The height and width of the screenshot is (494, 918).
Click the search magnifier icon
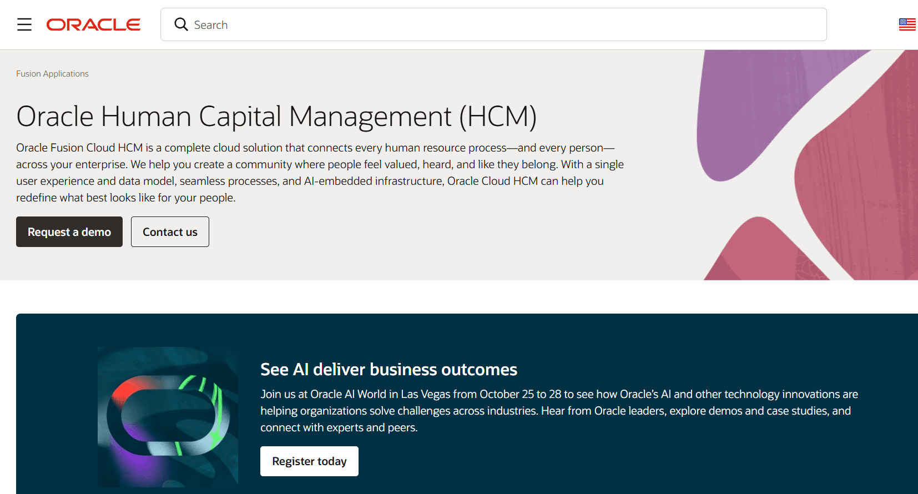(181, 24)
